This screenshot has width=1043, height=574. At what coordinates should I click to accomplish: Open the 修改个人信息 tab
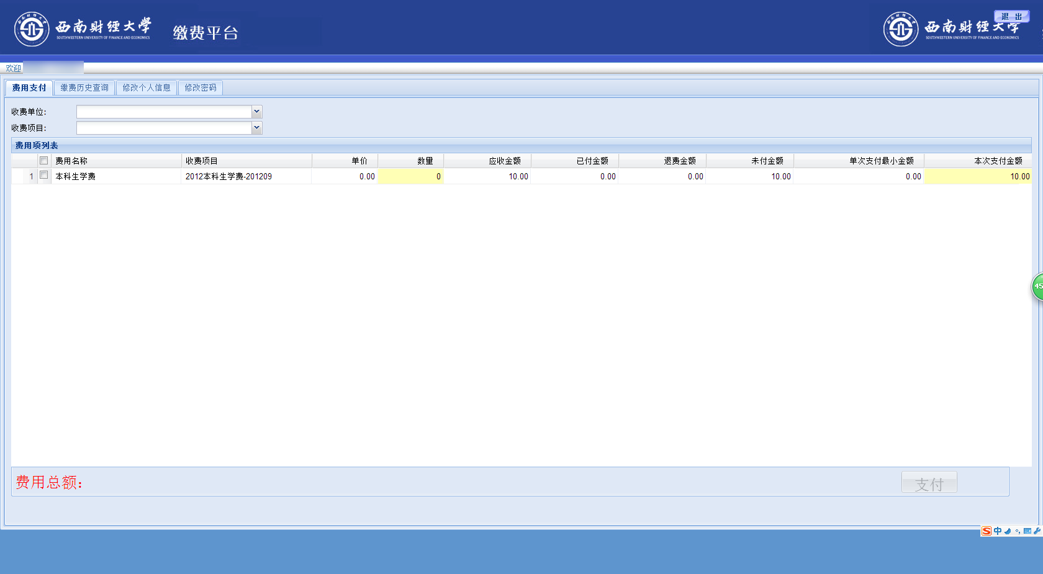coord(147,88)
